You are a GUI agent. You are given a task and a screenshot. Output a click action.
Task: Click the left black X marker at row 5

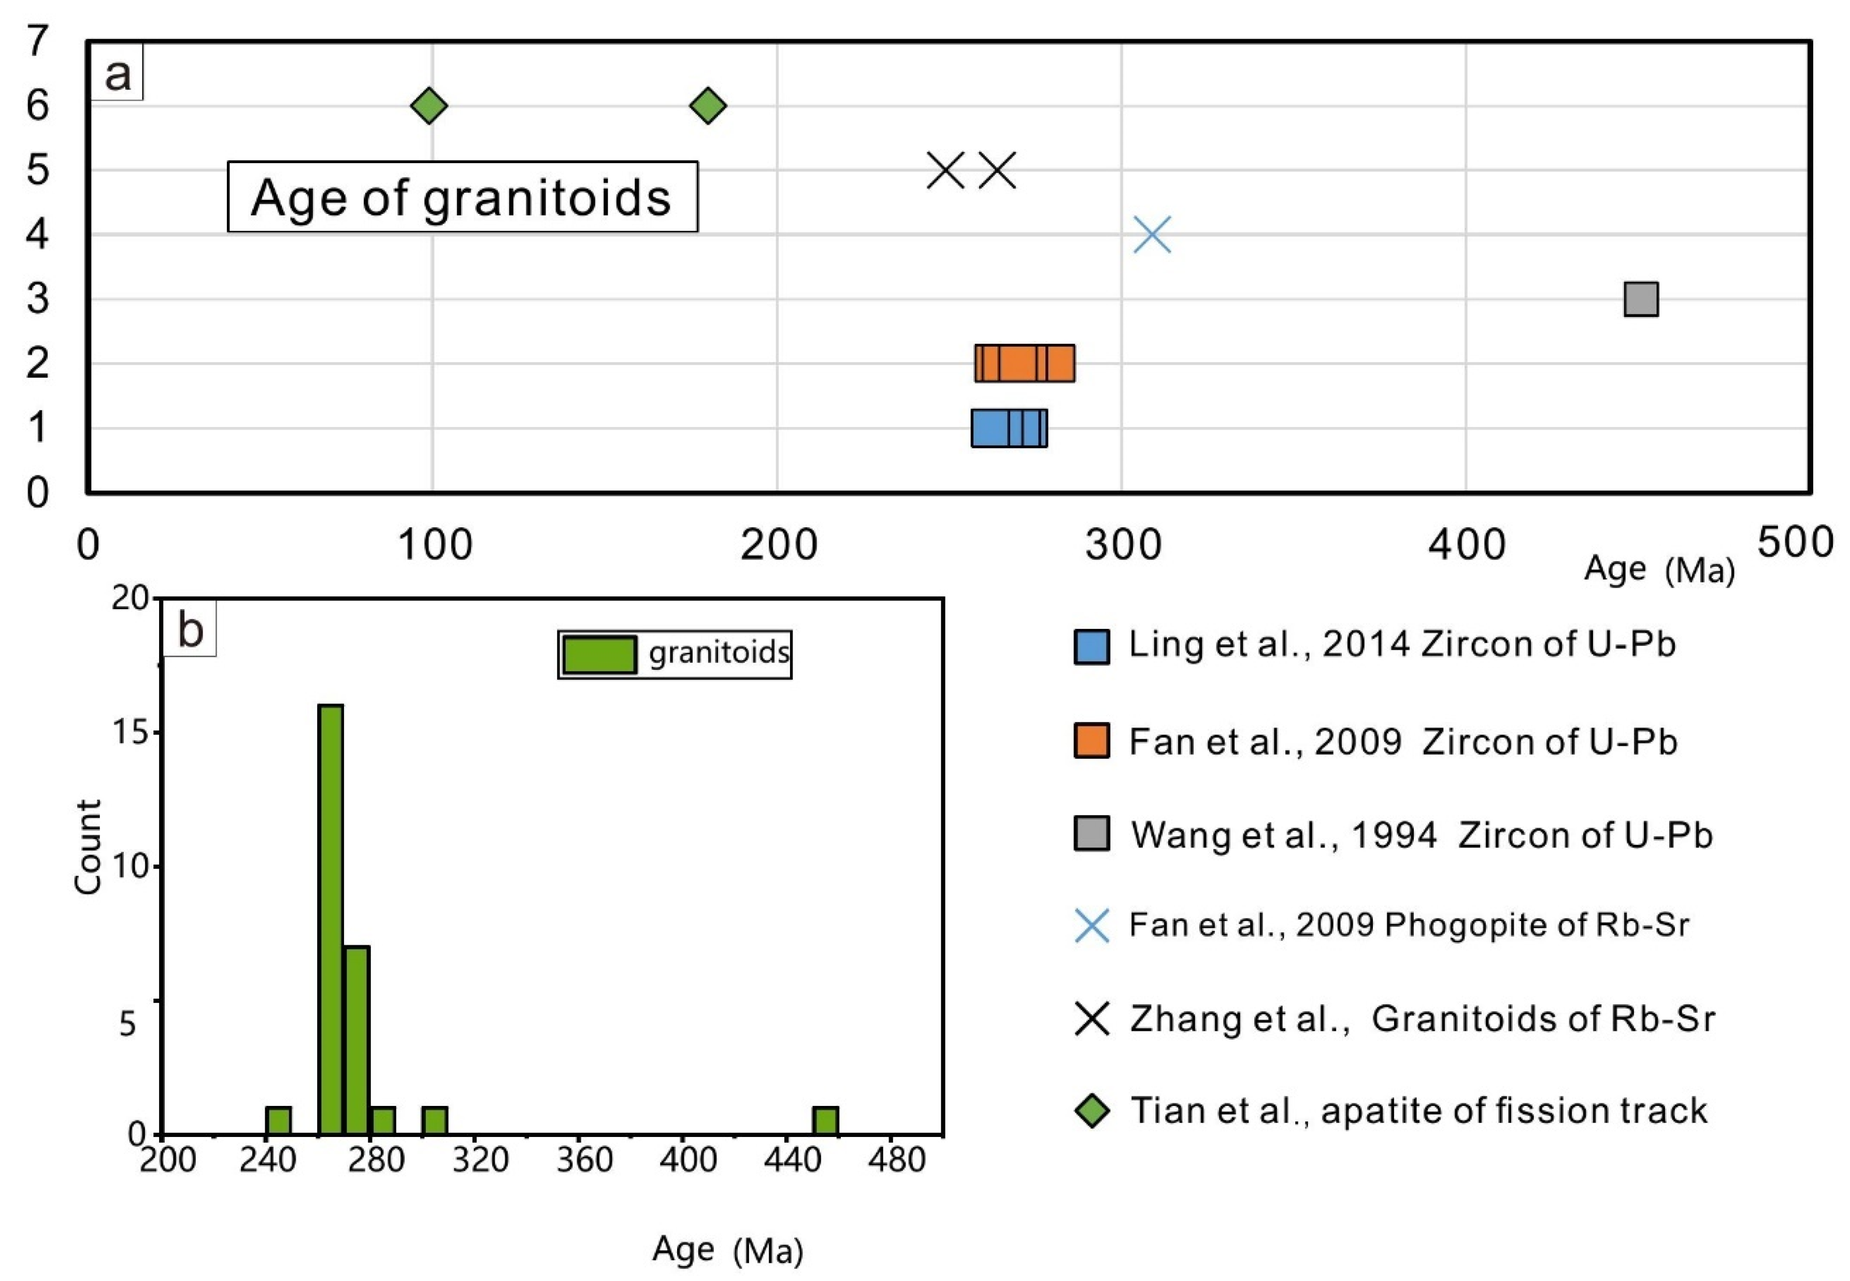pos(945,170)
